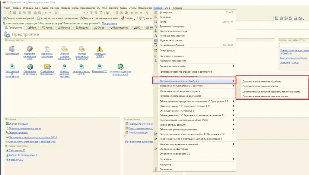Open the Обновление конфигурации globe icon
309x175 pixels.
pos(30,67)
